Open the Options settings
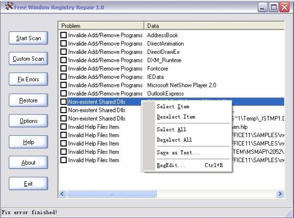 pyautogui.click(x=28, y=121)
